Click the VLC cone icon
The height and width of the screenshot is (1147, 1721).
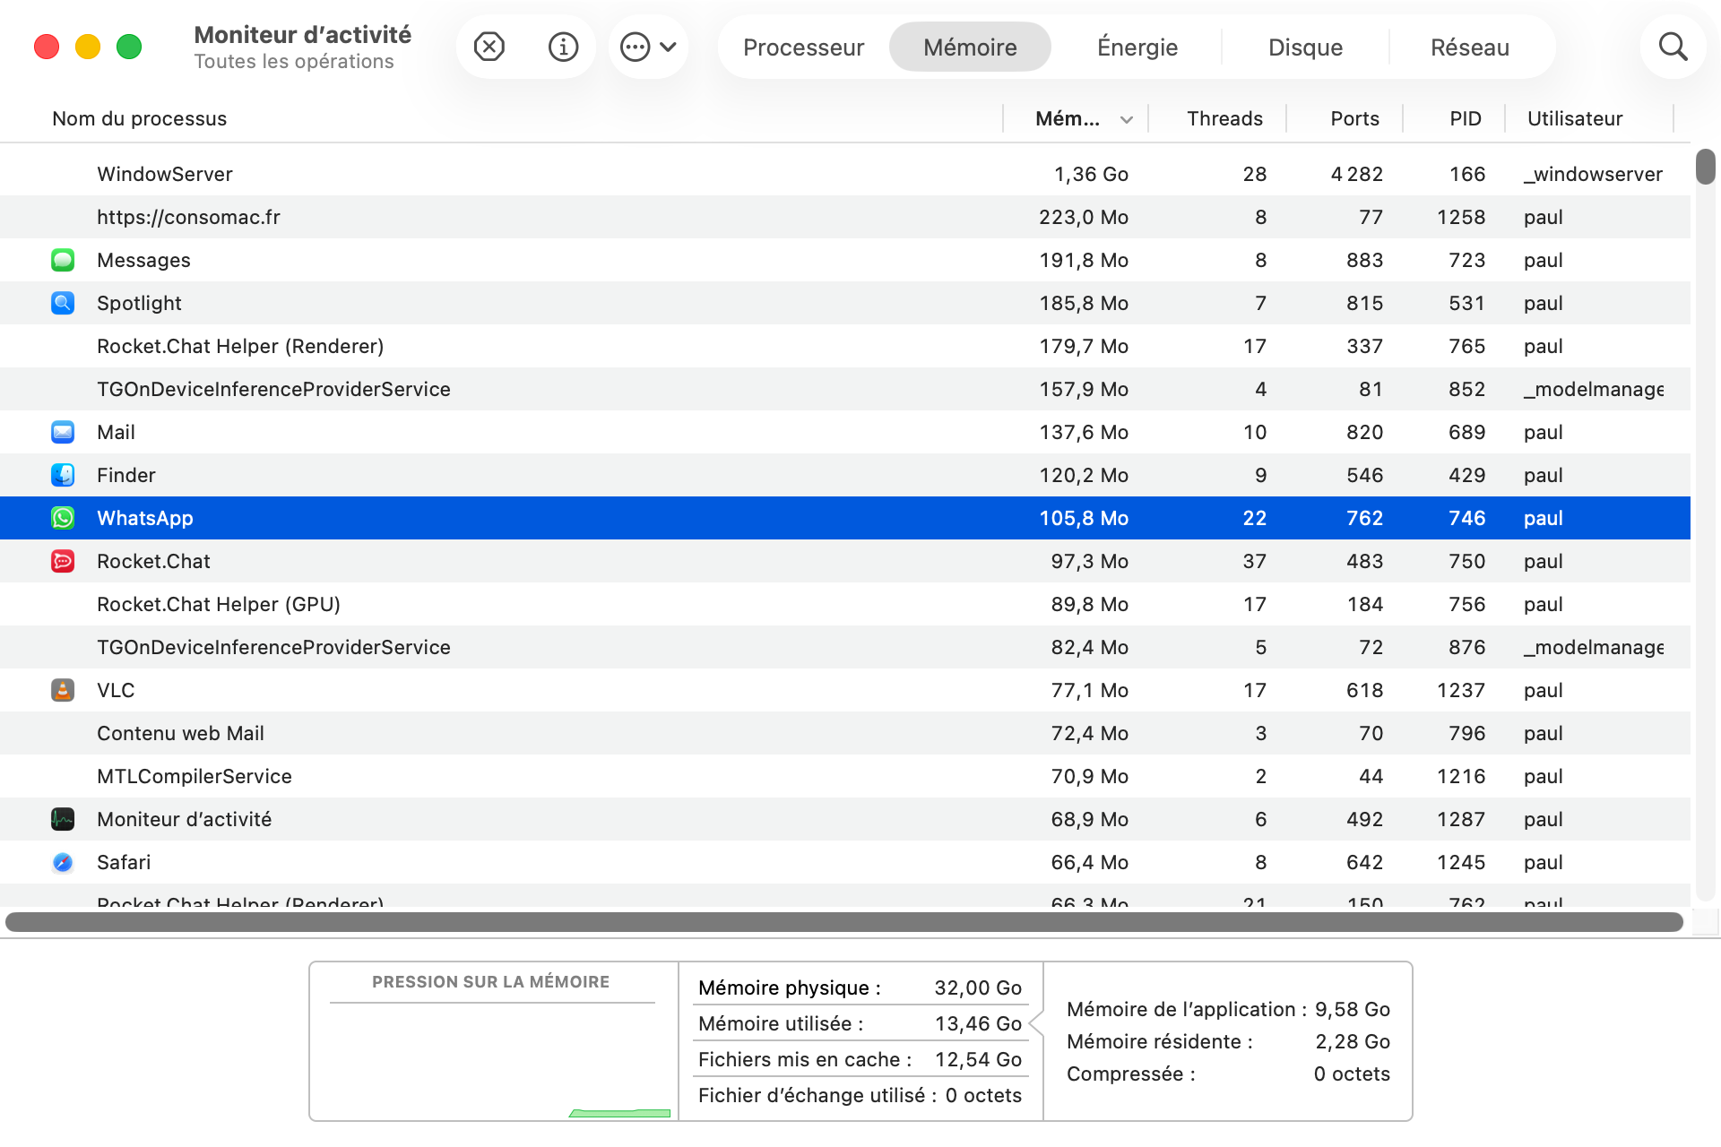tap(63, 690)
